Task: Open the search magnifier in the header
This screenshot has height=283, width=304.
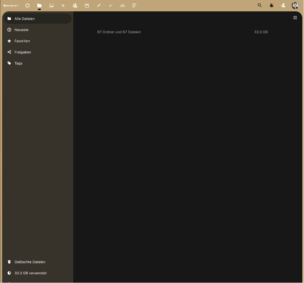Action: point(259,5)
